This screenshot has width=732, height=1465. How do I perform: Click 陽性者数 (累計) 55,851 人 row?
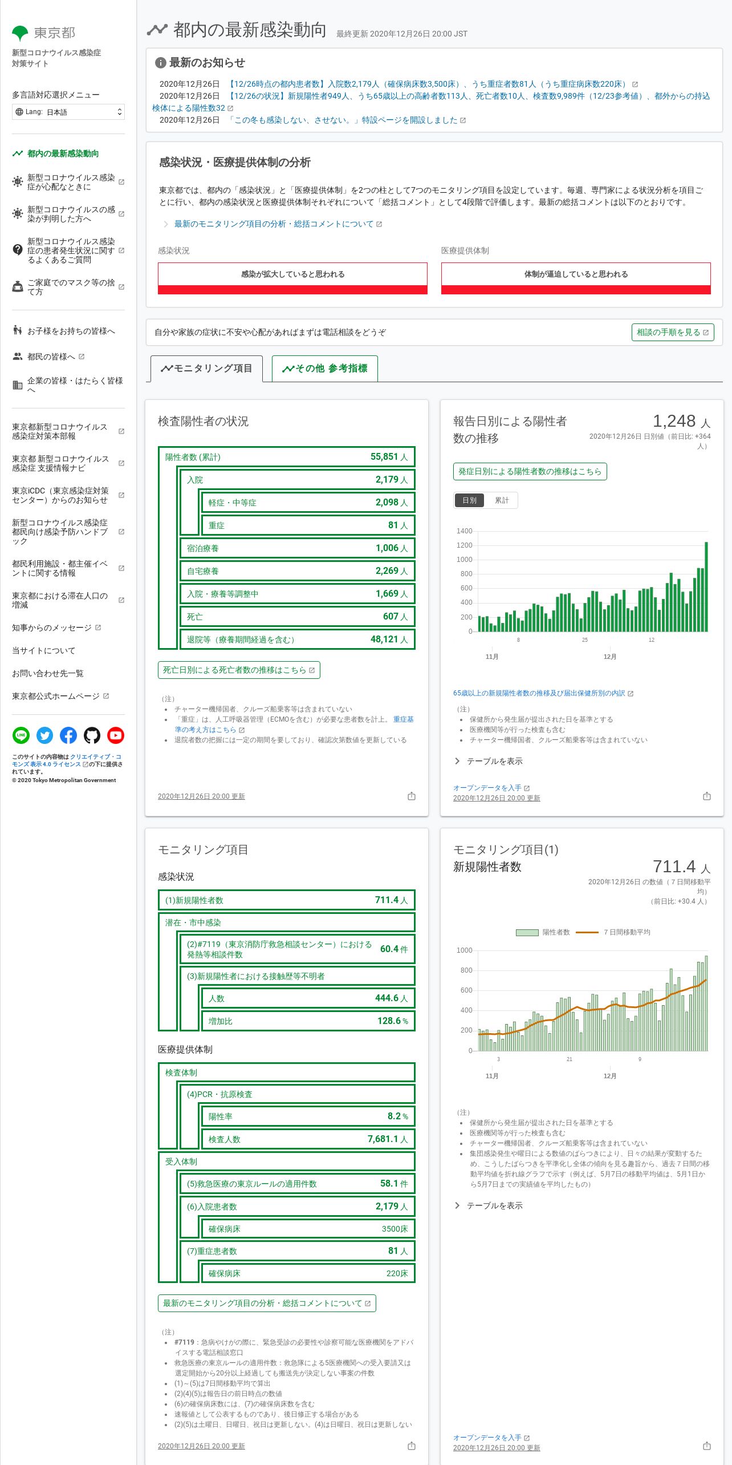pos(287,457)
